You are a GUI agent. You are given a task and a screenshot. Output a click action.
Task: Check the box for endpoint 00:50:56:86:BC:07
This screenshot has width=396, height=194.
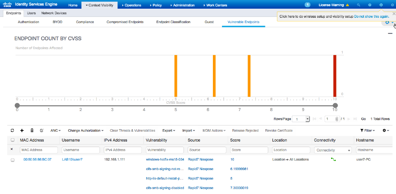(x=12, y=160)
